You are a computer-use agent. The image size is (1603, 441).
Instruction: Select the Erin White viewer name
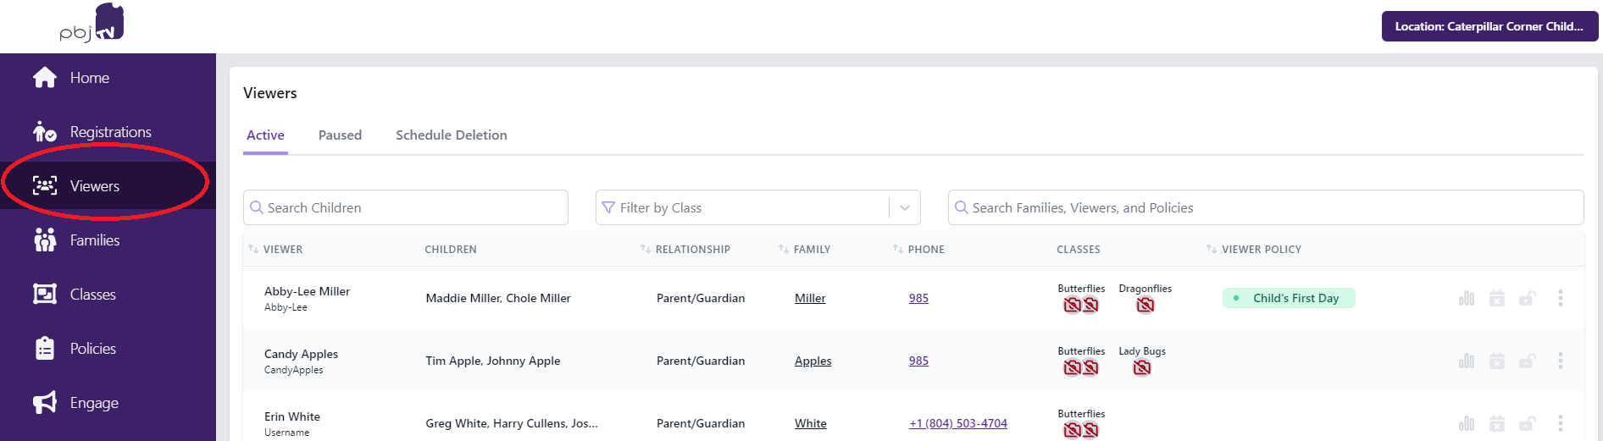[x=292, y=416]
